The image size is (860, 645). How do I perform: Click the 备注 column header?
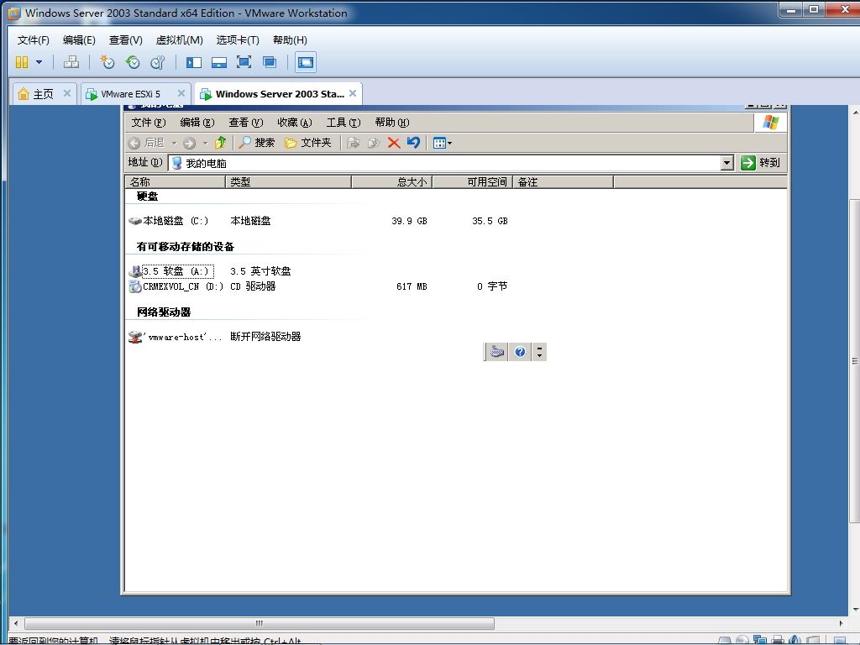[564, 181]
